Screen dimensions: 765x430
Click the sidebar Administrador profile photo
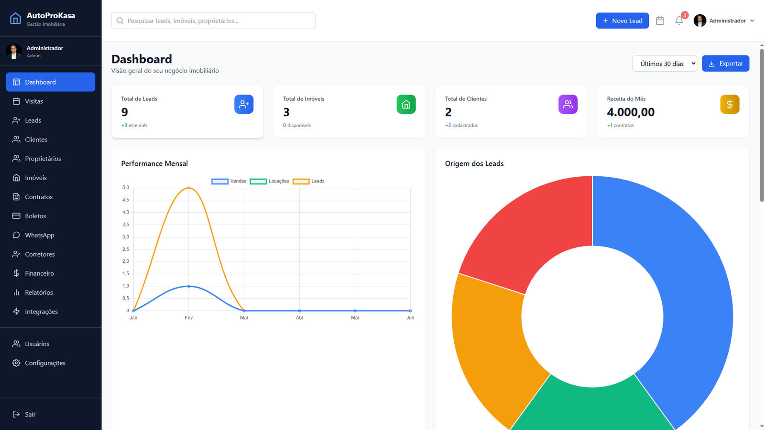(x=14, y=51)
